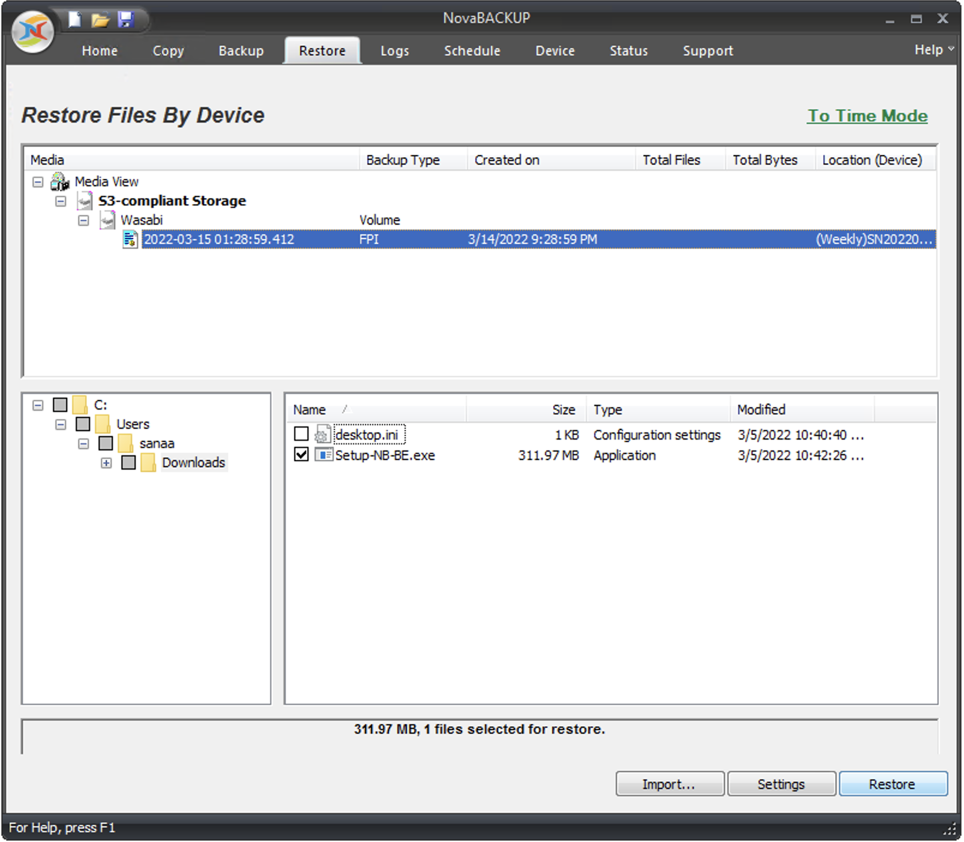Screen dimensions: 964x842
Task: Collapse the sanaa folder node
Action: [83, 444]
